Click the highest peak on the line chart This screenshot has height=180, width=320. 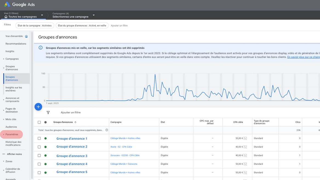point(155,75)
